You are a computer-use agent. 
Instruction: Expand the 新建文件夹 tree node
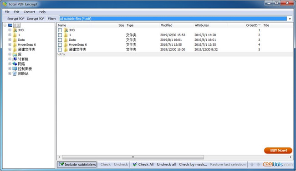(x=10, y=49)
